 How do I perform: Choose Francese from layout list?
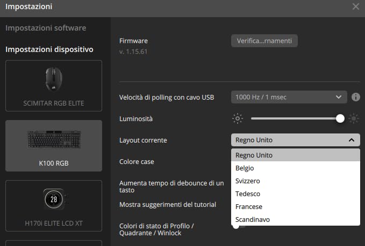(x=296, y=206)
